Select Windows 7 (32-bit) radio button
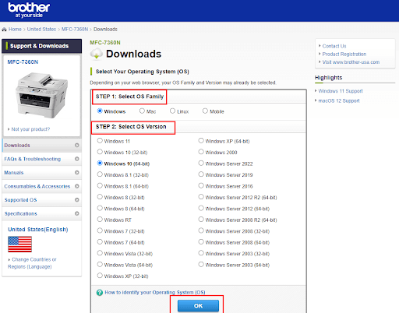The height and width of the screenshot is (313, 399). point(100,230)
